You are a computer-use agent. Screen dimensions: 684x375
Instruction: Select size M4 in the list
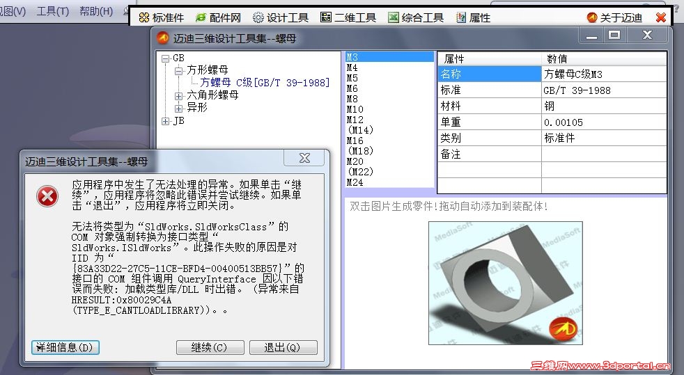click(389, 67)
